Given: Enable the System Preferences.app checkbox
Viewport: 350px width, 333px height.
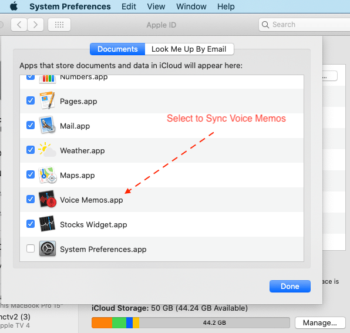Looking at the screenshot, I should (x=31, y=248).
